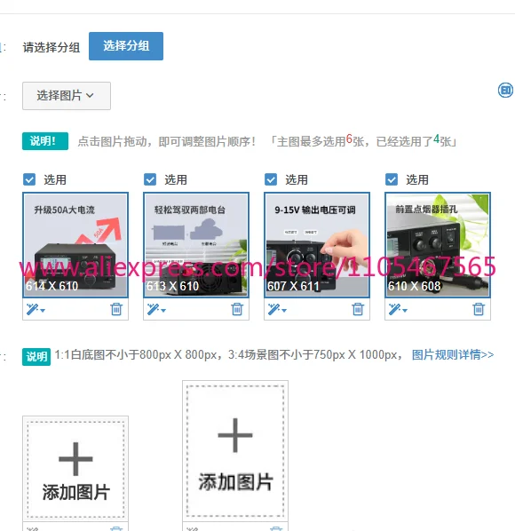Click the 说明 badge before 1:1白底图 rule
Image resolution: width=515 pixels, height=531 pixels.
[36, 357]
